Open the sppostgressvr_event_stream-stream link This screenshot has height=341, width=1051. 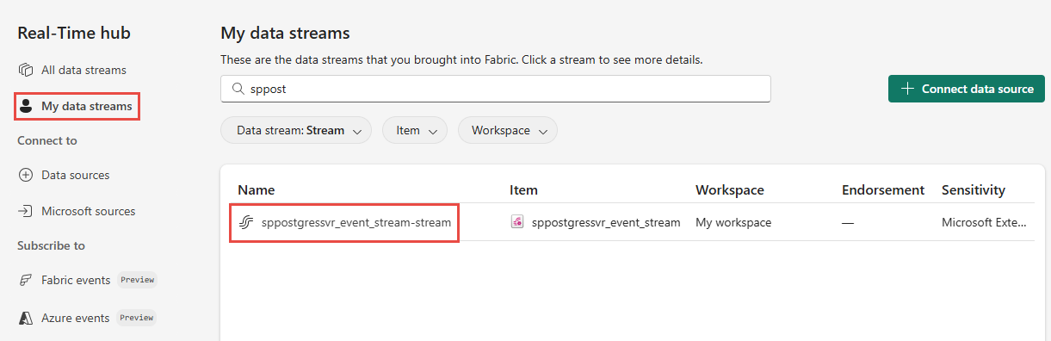click(356, 222)
